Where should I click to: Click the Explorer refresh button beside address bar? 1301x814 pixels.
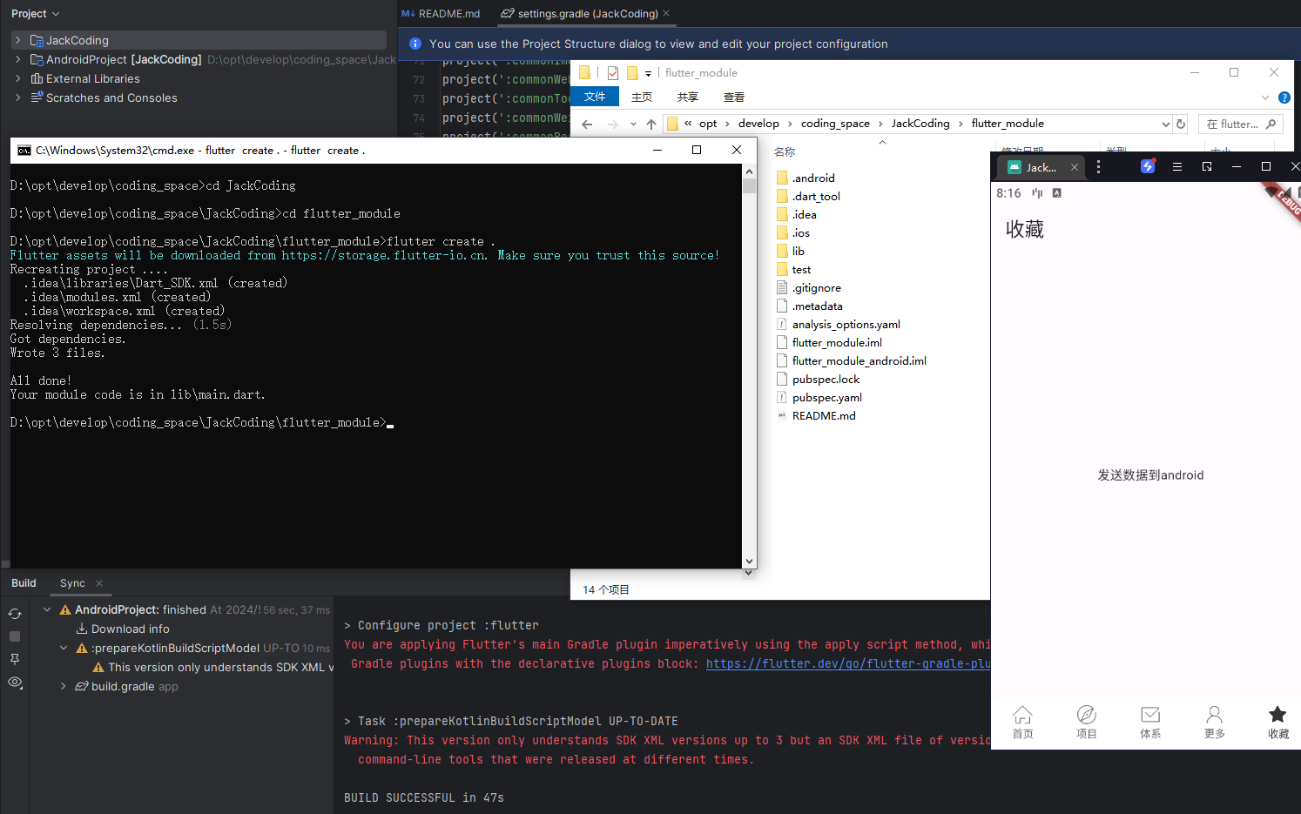point(1181,124)
